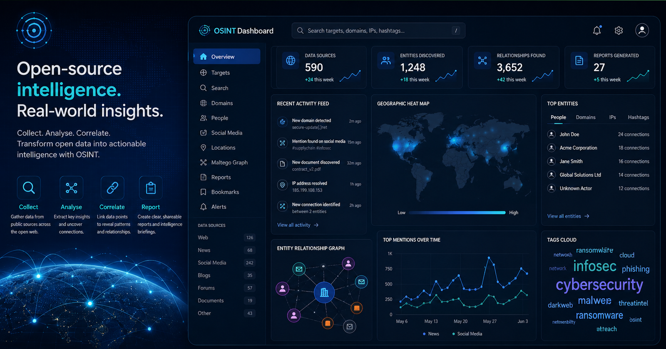Click John Doe's avatar icon

[x=552, y=134]
